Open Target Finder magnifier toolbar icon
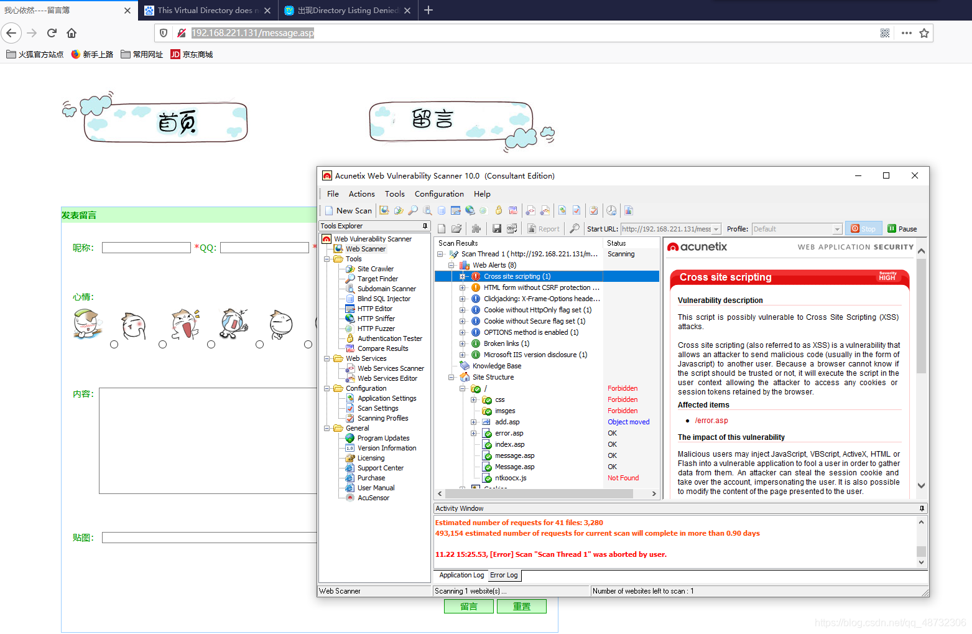 tap(413, 210)
